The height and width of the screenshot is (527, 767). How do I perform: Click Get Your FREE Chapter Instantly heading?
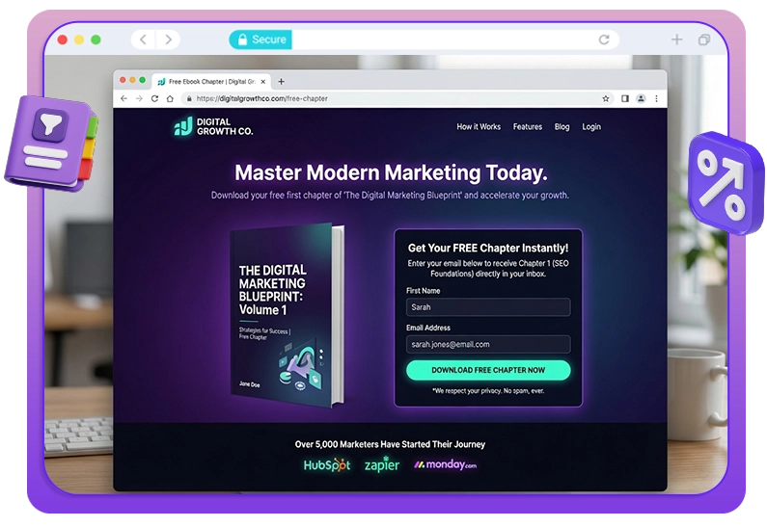point(488,249)
